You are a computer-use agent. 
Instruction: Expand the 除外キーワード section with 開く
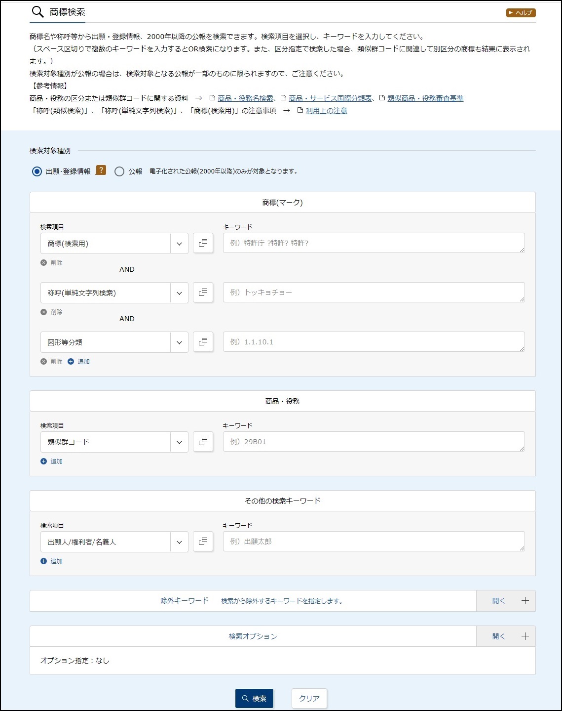[505, 601]
